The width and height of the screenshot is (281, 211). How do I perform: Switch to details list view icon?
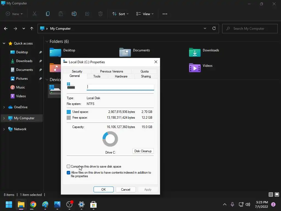(x=271, y=195)
